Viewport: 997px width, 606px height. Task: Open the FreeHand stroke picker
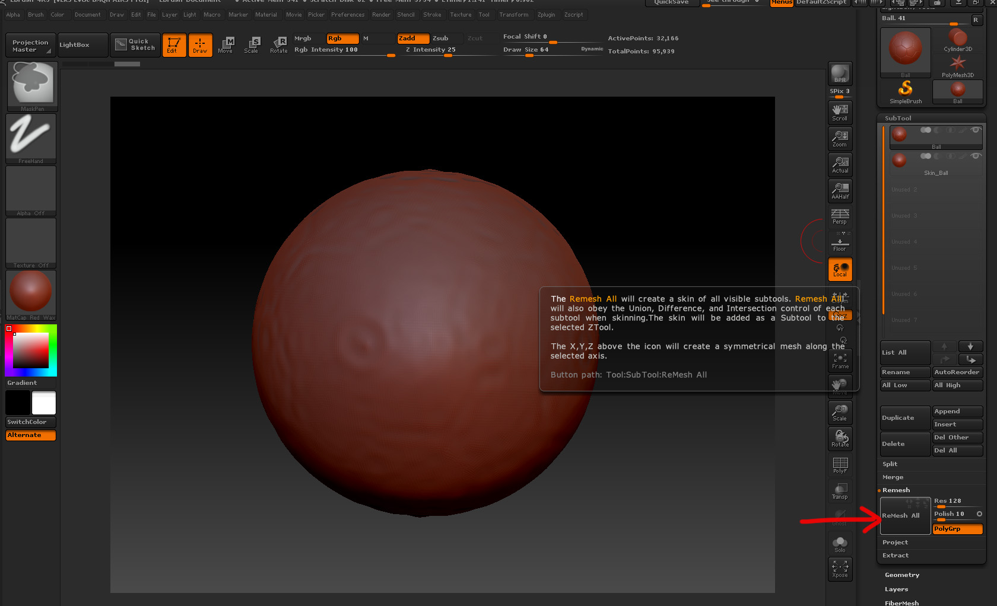31,138
